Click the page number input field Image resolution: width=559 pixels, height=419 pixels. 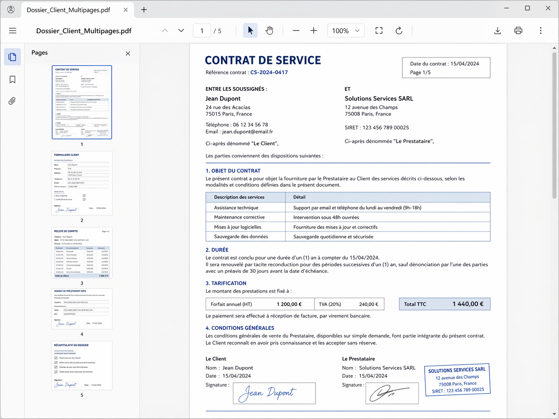pyautogui.click(x=202, y=30)
